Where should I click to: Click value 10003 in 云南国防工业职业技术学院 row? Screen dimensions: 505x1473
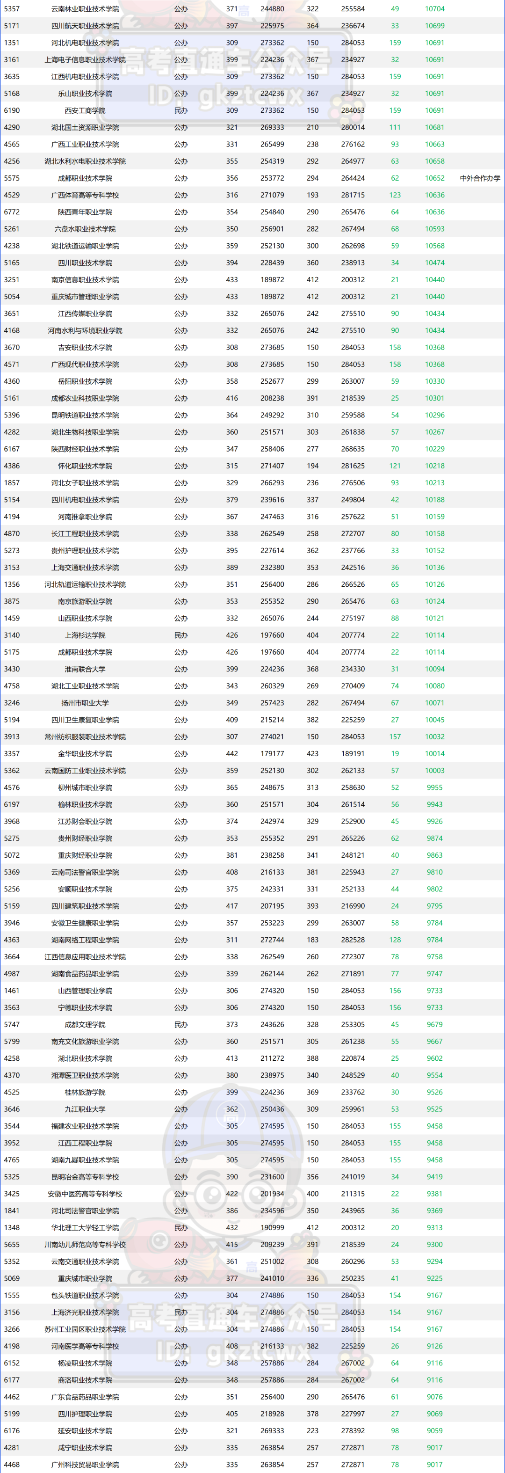pos(435,770)
